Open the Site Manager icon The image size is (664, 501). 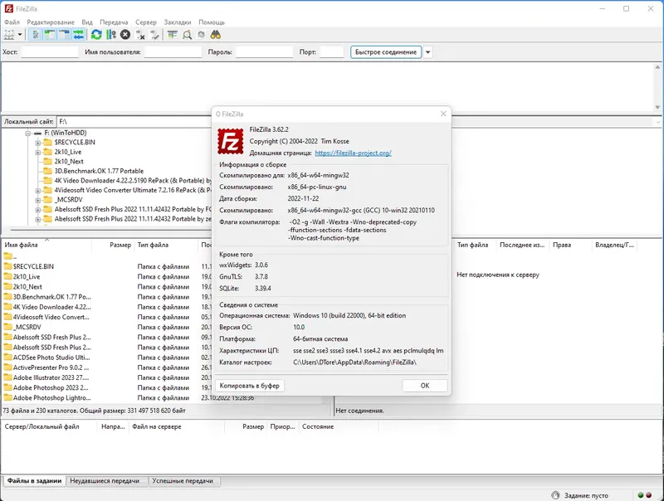point(9,35)
